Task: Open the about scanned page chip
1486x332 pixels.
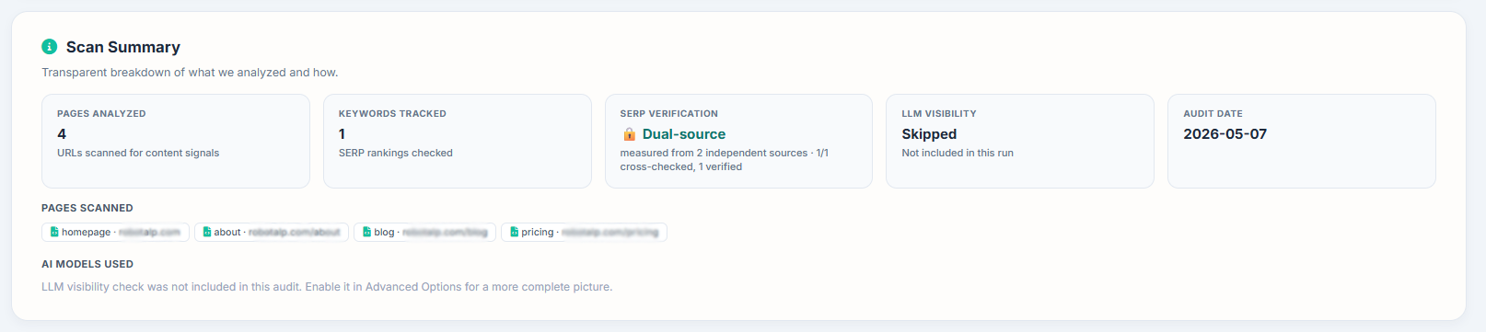Action: pos(272,233)
